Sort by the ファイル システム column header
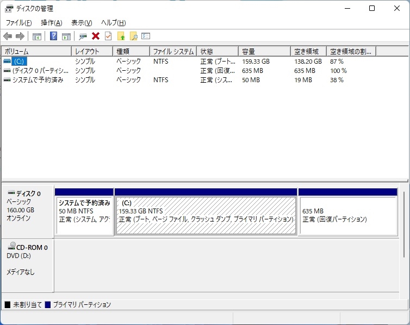The width and height of the screenshot is (410, 325). (173, 51)
